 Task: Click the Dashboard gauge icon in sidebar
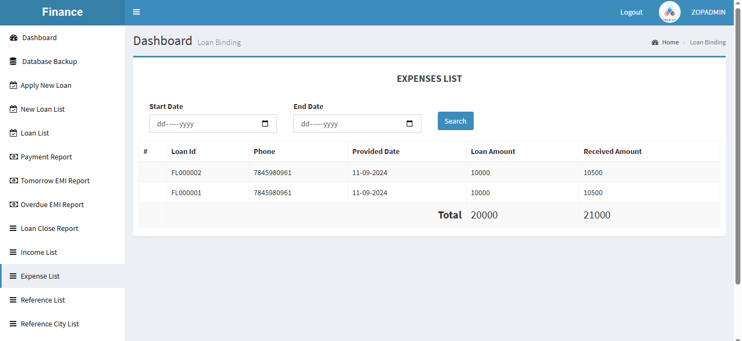pos(14,38)
